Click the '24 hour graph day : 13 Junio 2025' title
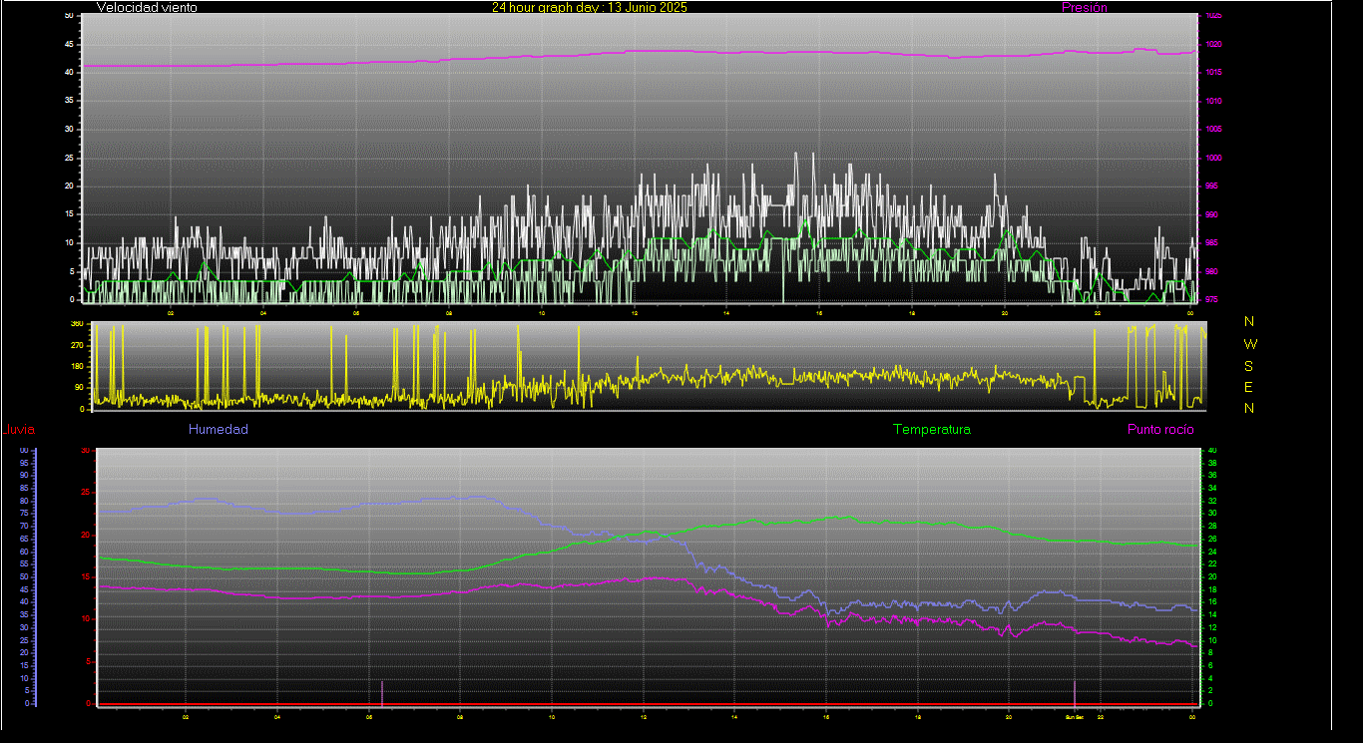 click(x=589, y=7)
